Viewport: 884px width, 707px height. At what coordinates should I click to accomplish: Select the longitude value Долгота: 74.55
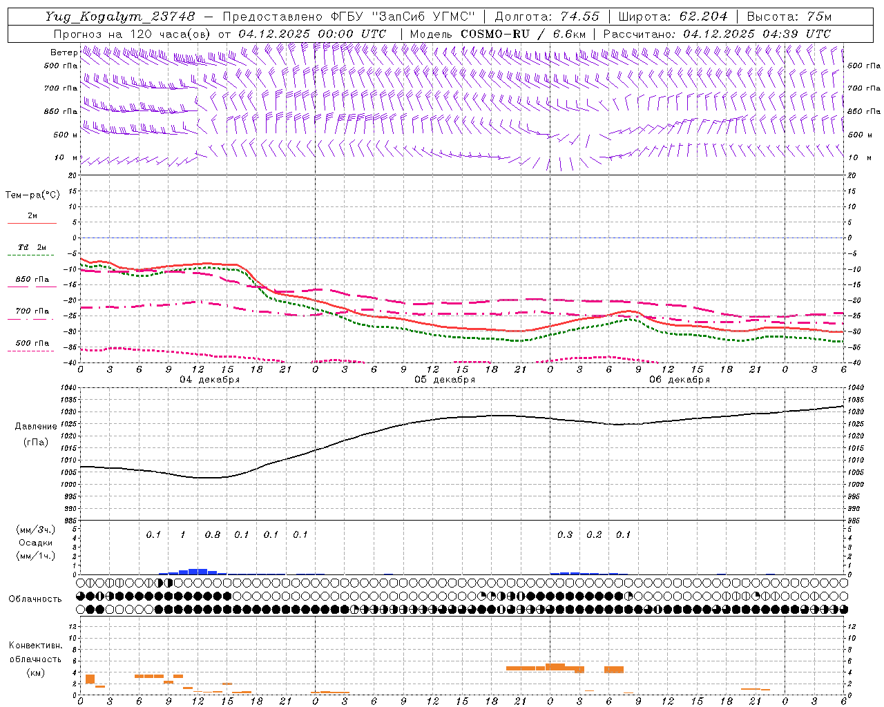[547, 17]
